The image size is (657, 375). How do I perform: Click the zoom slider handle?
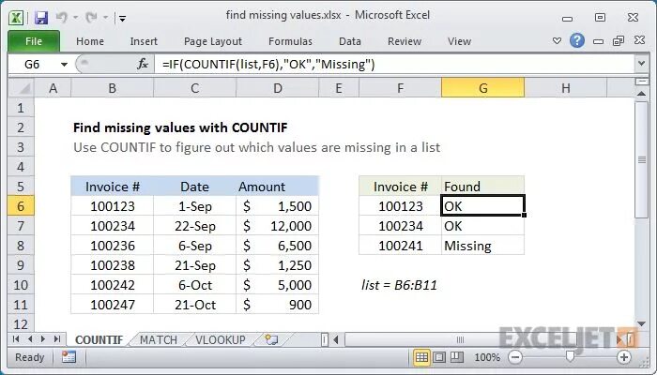pyautogui.click(x=570, y=356)
